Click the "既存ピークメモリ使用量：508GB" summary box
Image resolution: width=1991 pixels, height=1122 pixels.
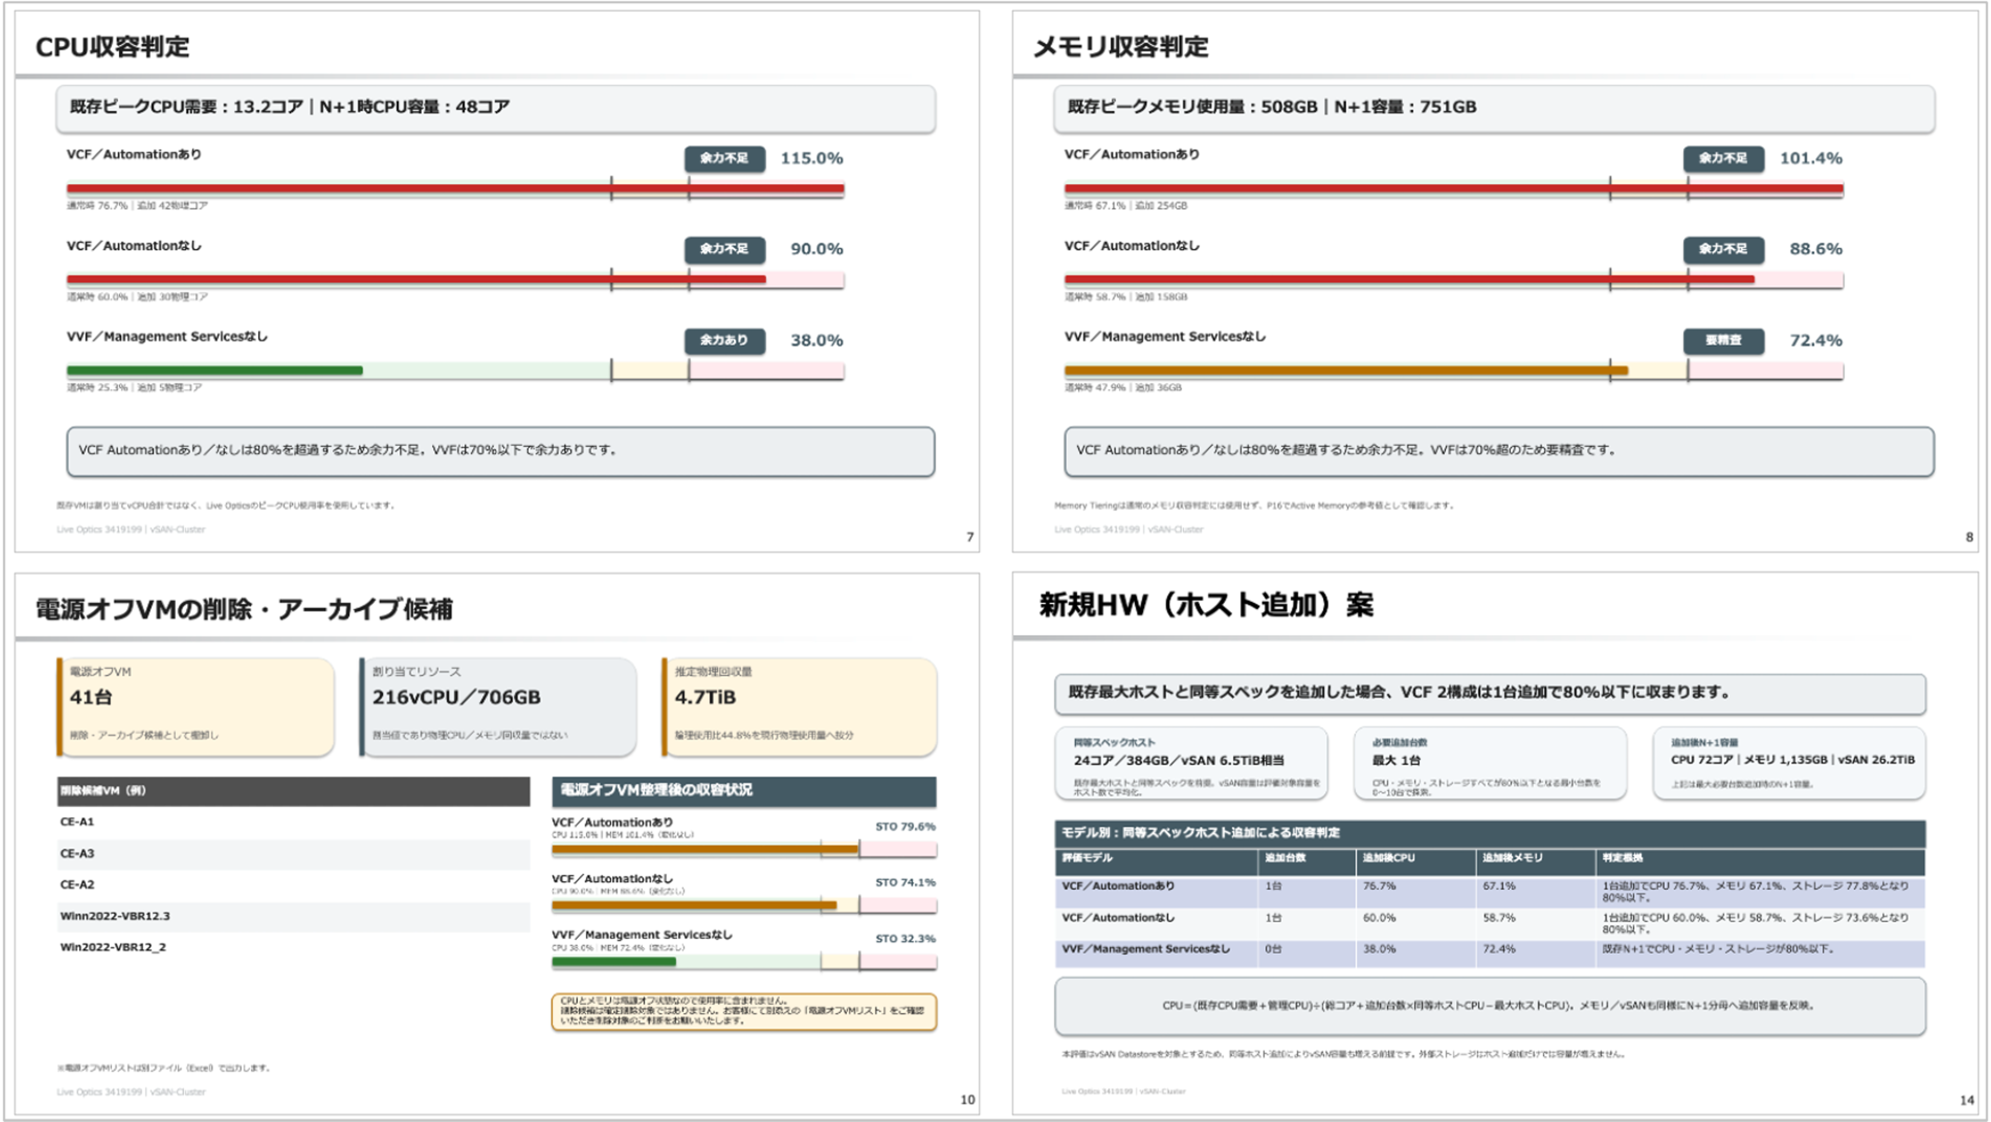click(x=1494, y=108)
